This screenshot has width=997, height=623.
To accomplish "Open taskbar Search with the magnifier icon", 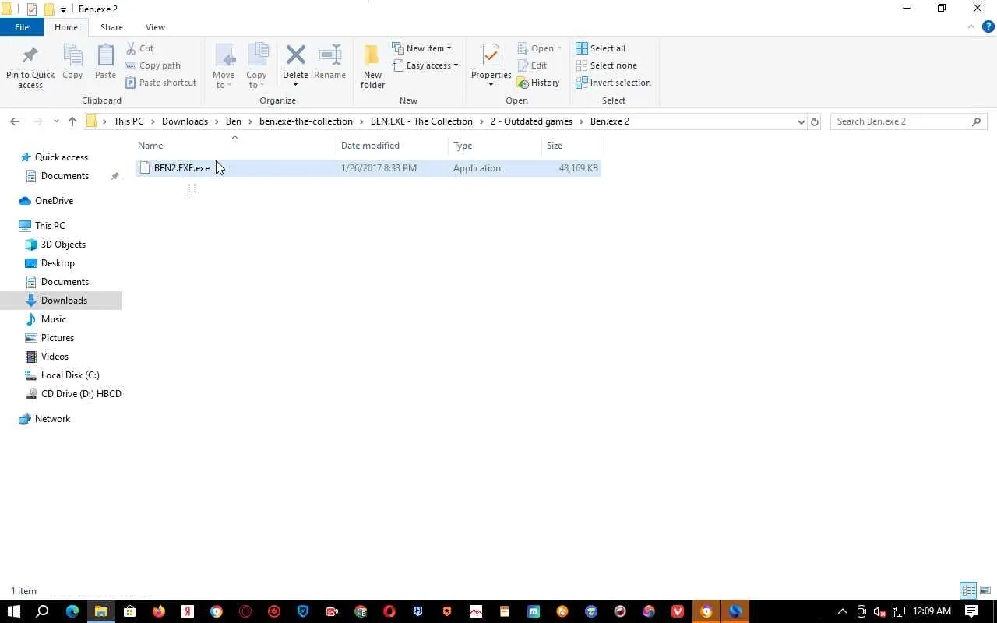I will (x=43, y=611).
